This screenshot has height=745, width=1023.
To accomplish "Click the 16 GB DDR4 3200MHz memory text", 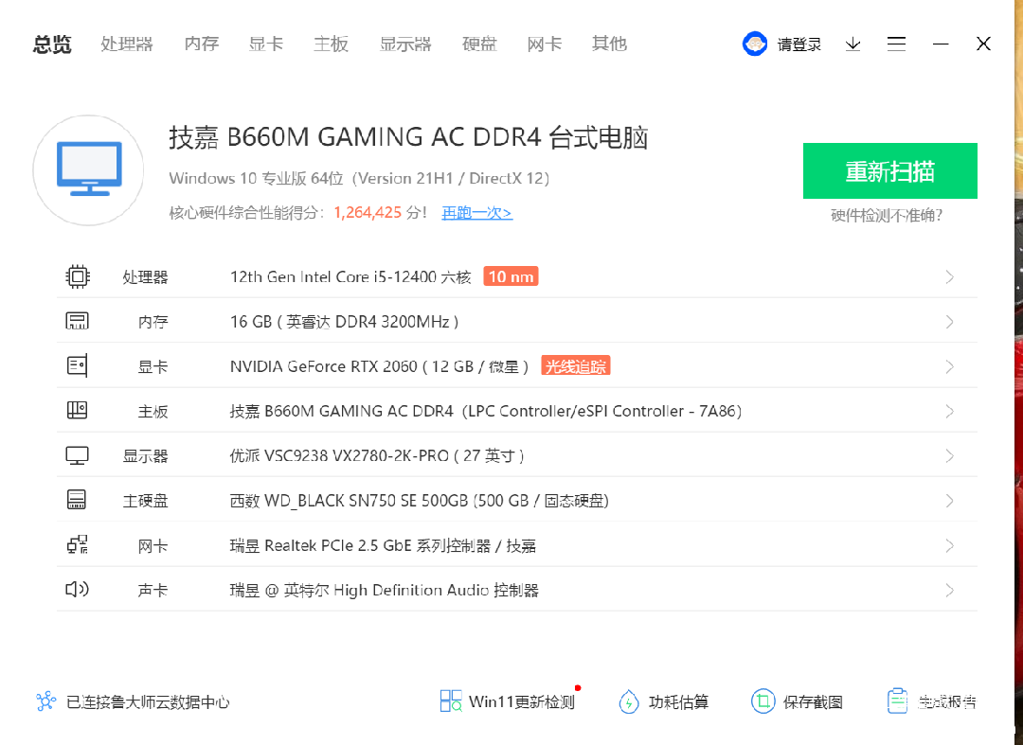I will pos(345,322).
